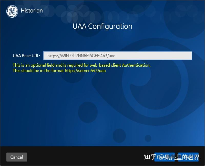Click the "This is an optional field" hint line
Screen dimensions: 205x166
pos(82,65)
